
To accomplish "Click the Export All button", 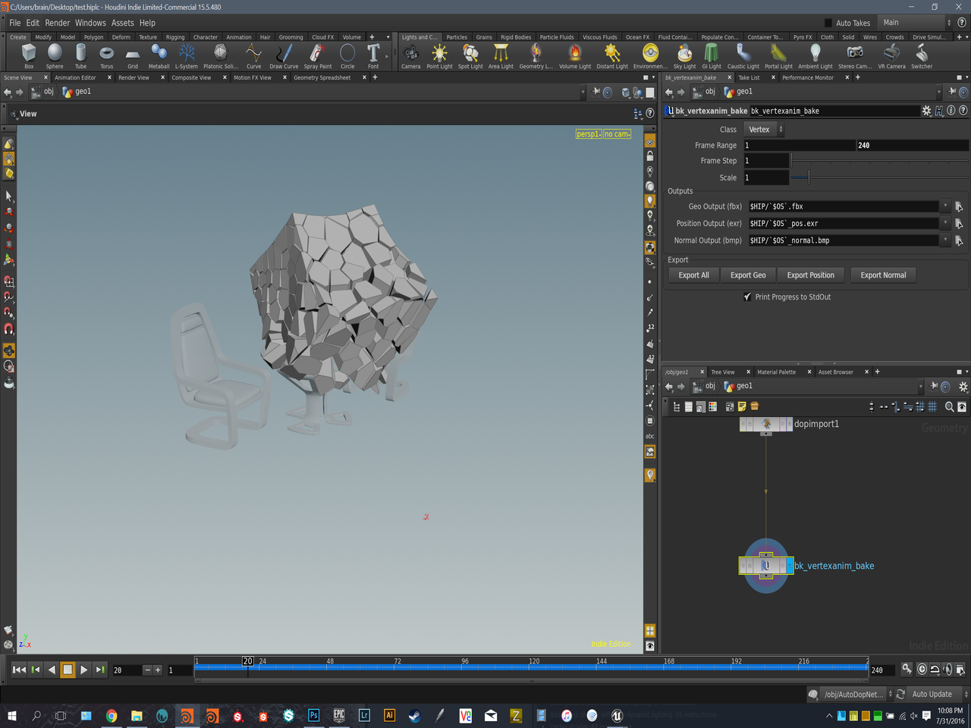I will click(x=693, y=275).
